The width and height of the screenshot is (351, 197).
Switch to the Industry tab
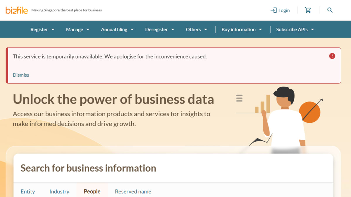[59, 191]
